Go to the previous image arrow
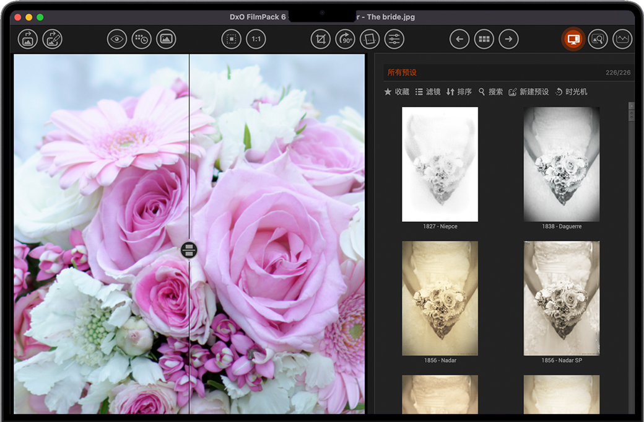Viewport: 644px width, 422px height. [x=459, y=40]
